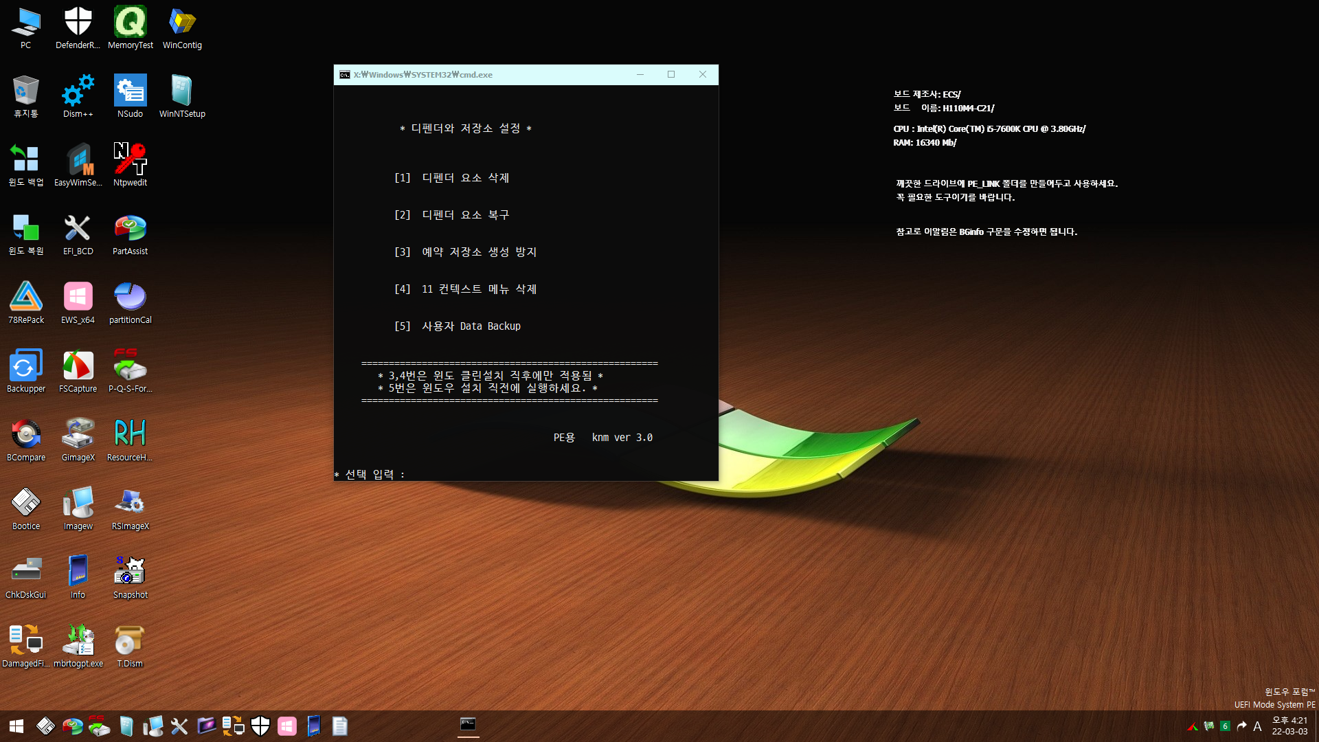Click menu line [2] 디펜더 요소 복구
The height and width of the screenshot is (742, 1319).
(x=451, y=215)
